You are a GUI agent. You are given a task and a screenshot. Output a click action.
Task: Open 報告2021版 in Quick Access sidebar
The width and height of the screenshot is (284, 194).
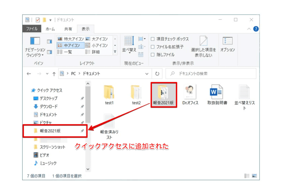tap(47, 131)
